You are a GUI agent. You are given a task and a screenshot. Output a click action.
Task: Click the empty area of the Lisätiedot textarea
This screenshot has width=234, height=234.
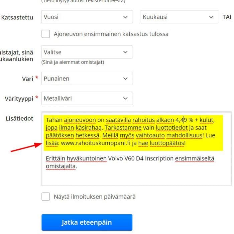coord(134,177)
